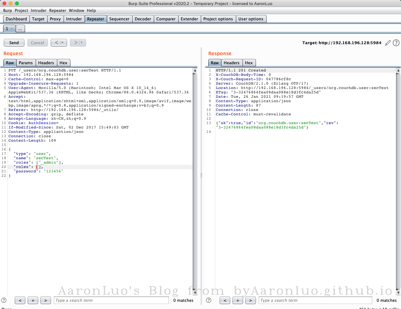401x309 pixels.
Task: Open the Project menu
Action: tap(21, 10)
